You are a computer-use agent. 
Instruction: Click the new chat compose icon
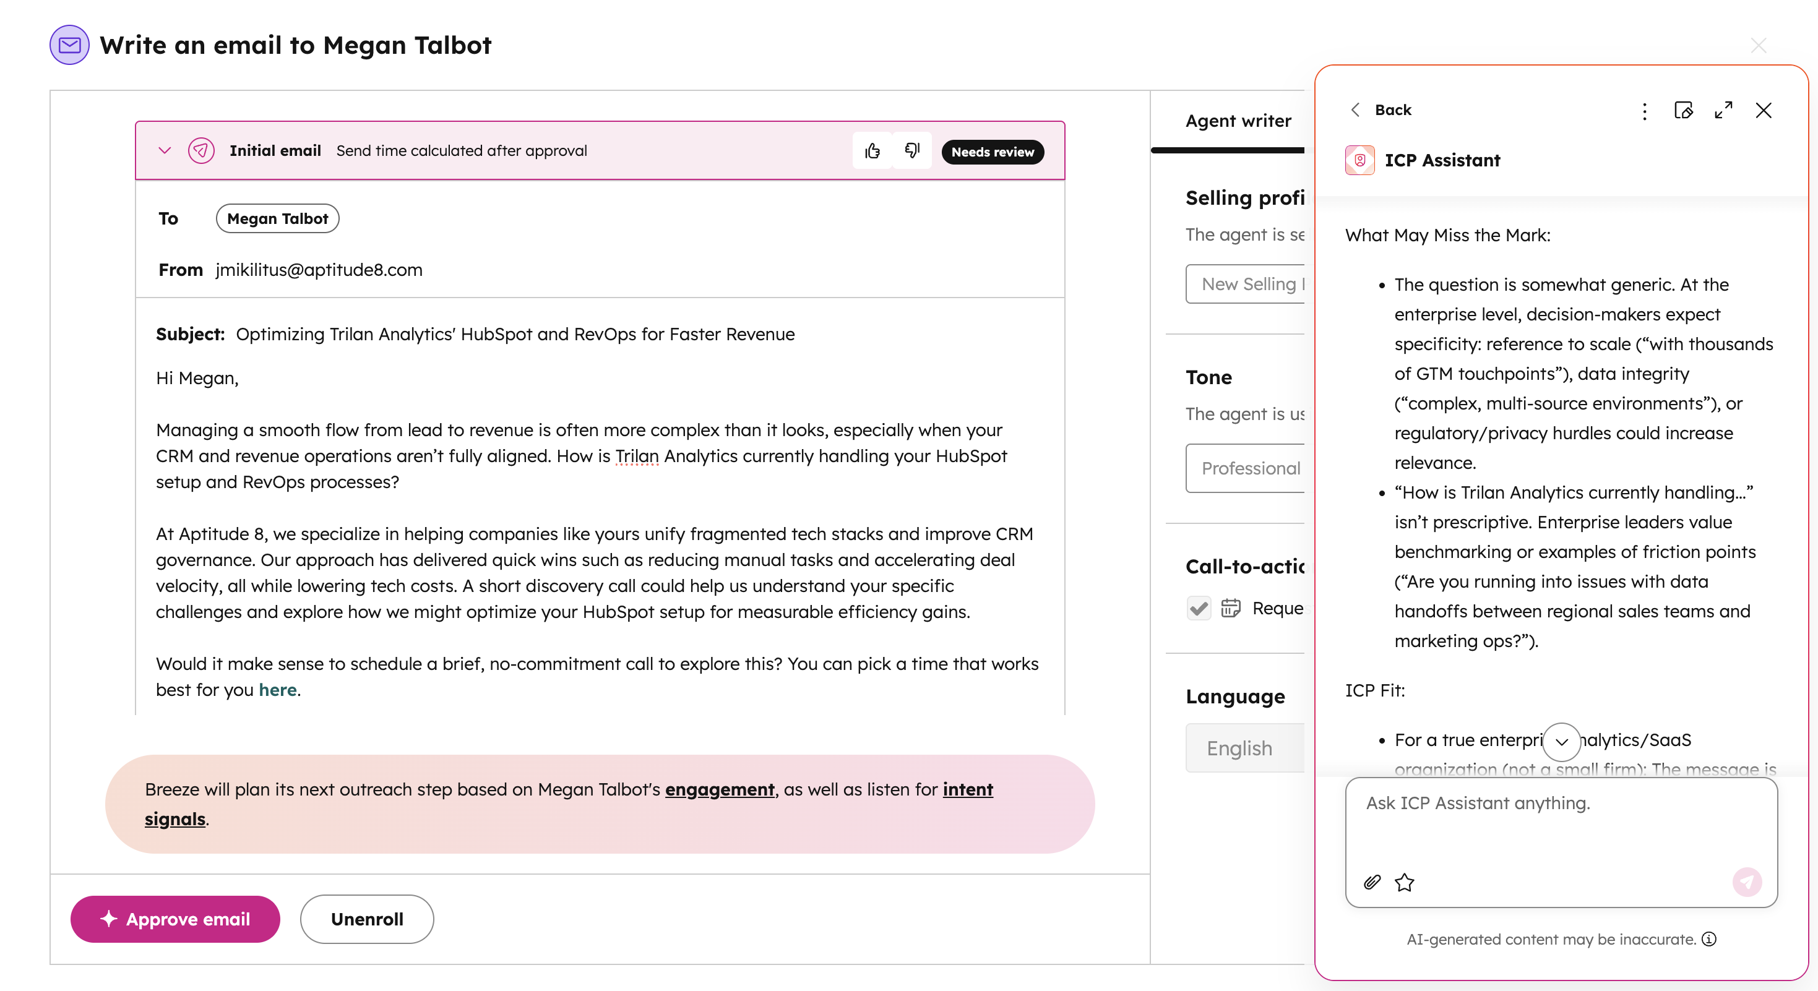point(1684,111)
